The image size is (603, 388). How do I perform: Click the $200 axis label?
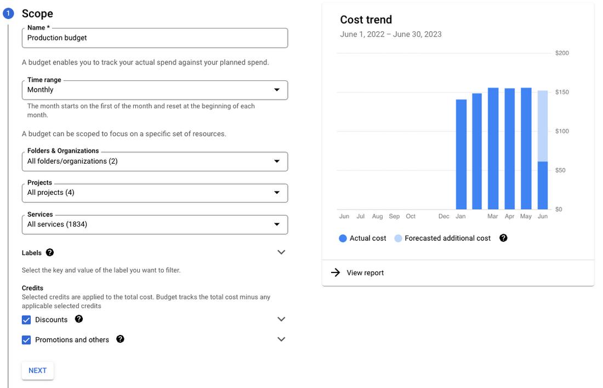[562, 53]
